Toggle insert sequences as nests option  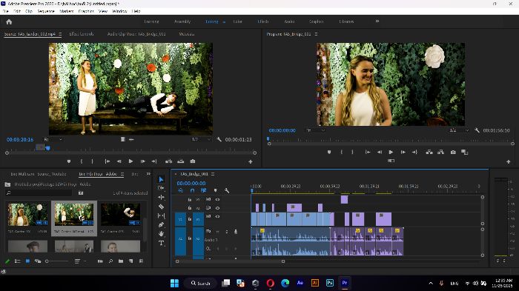coord(180,190)
